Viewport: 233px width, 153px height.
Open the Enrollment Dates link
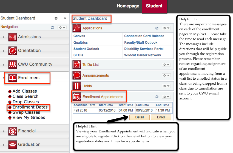30,107
